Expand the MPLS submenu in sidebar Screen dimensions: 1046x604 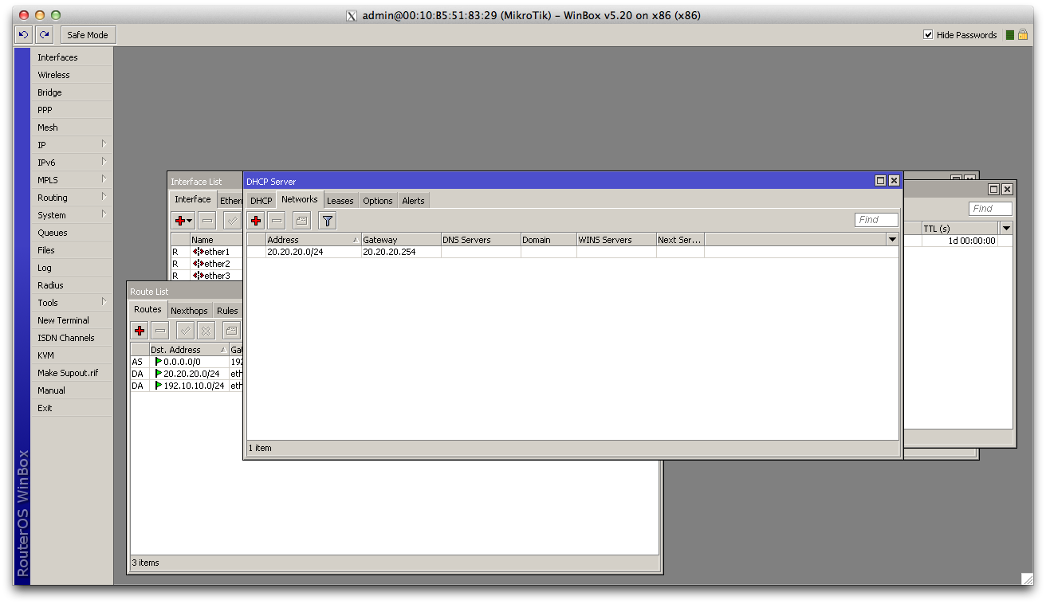pos(104,179)
